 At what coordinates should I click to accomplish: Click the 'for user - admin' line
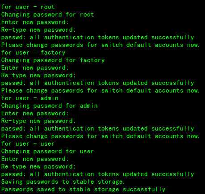[30, 98]
